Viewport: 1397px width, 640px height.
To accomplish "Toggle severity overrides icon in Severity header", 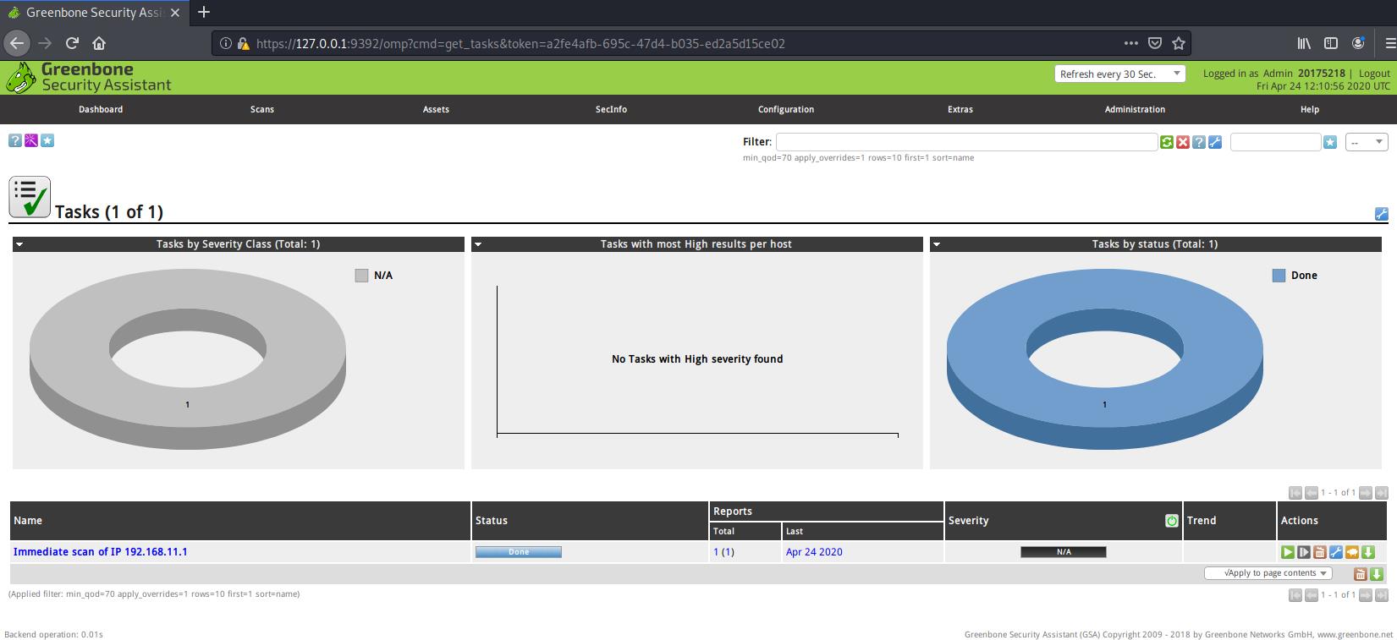I will point(1172,521).
